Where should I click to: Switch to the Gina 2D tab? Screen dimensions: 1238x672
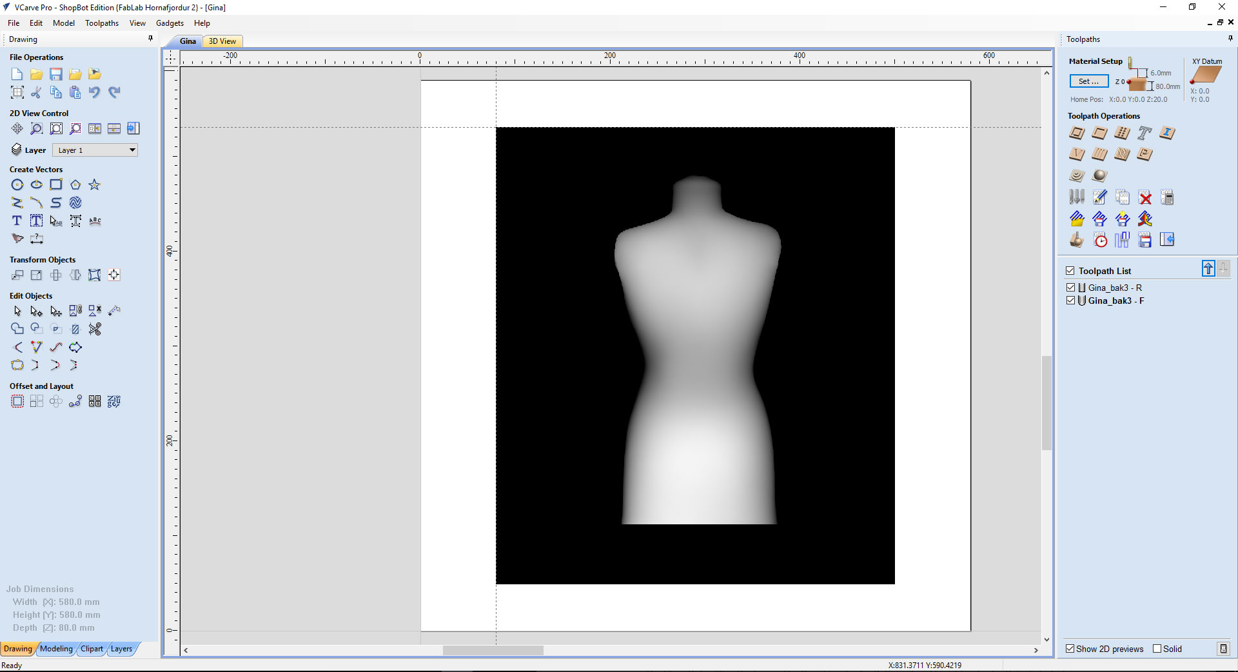coord(188,41)
